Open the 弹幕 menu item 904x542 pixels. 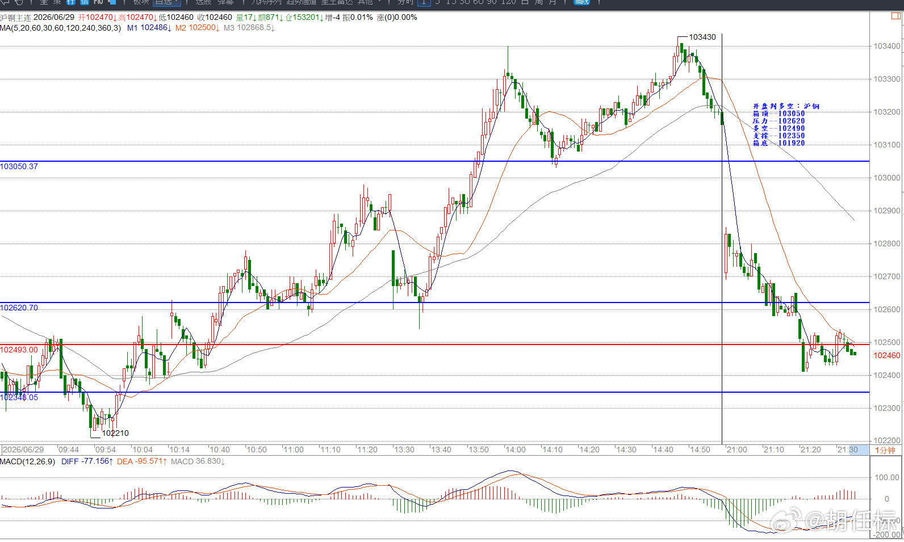pyautogui.click(x=225, y=2)
